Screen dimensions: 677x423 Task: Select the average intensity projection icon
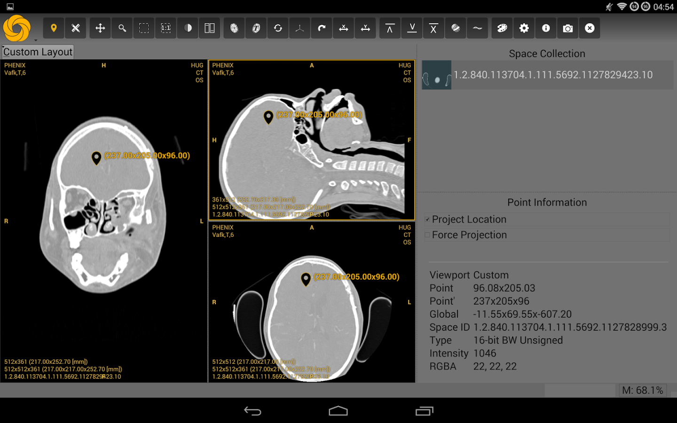tap(433, 28)
